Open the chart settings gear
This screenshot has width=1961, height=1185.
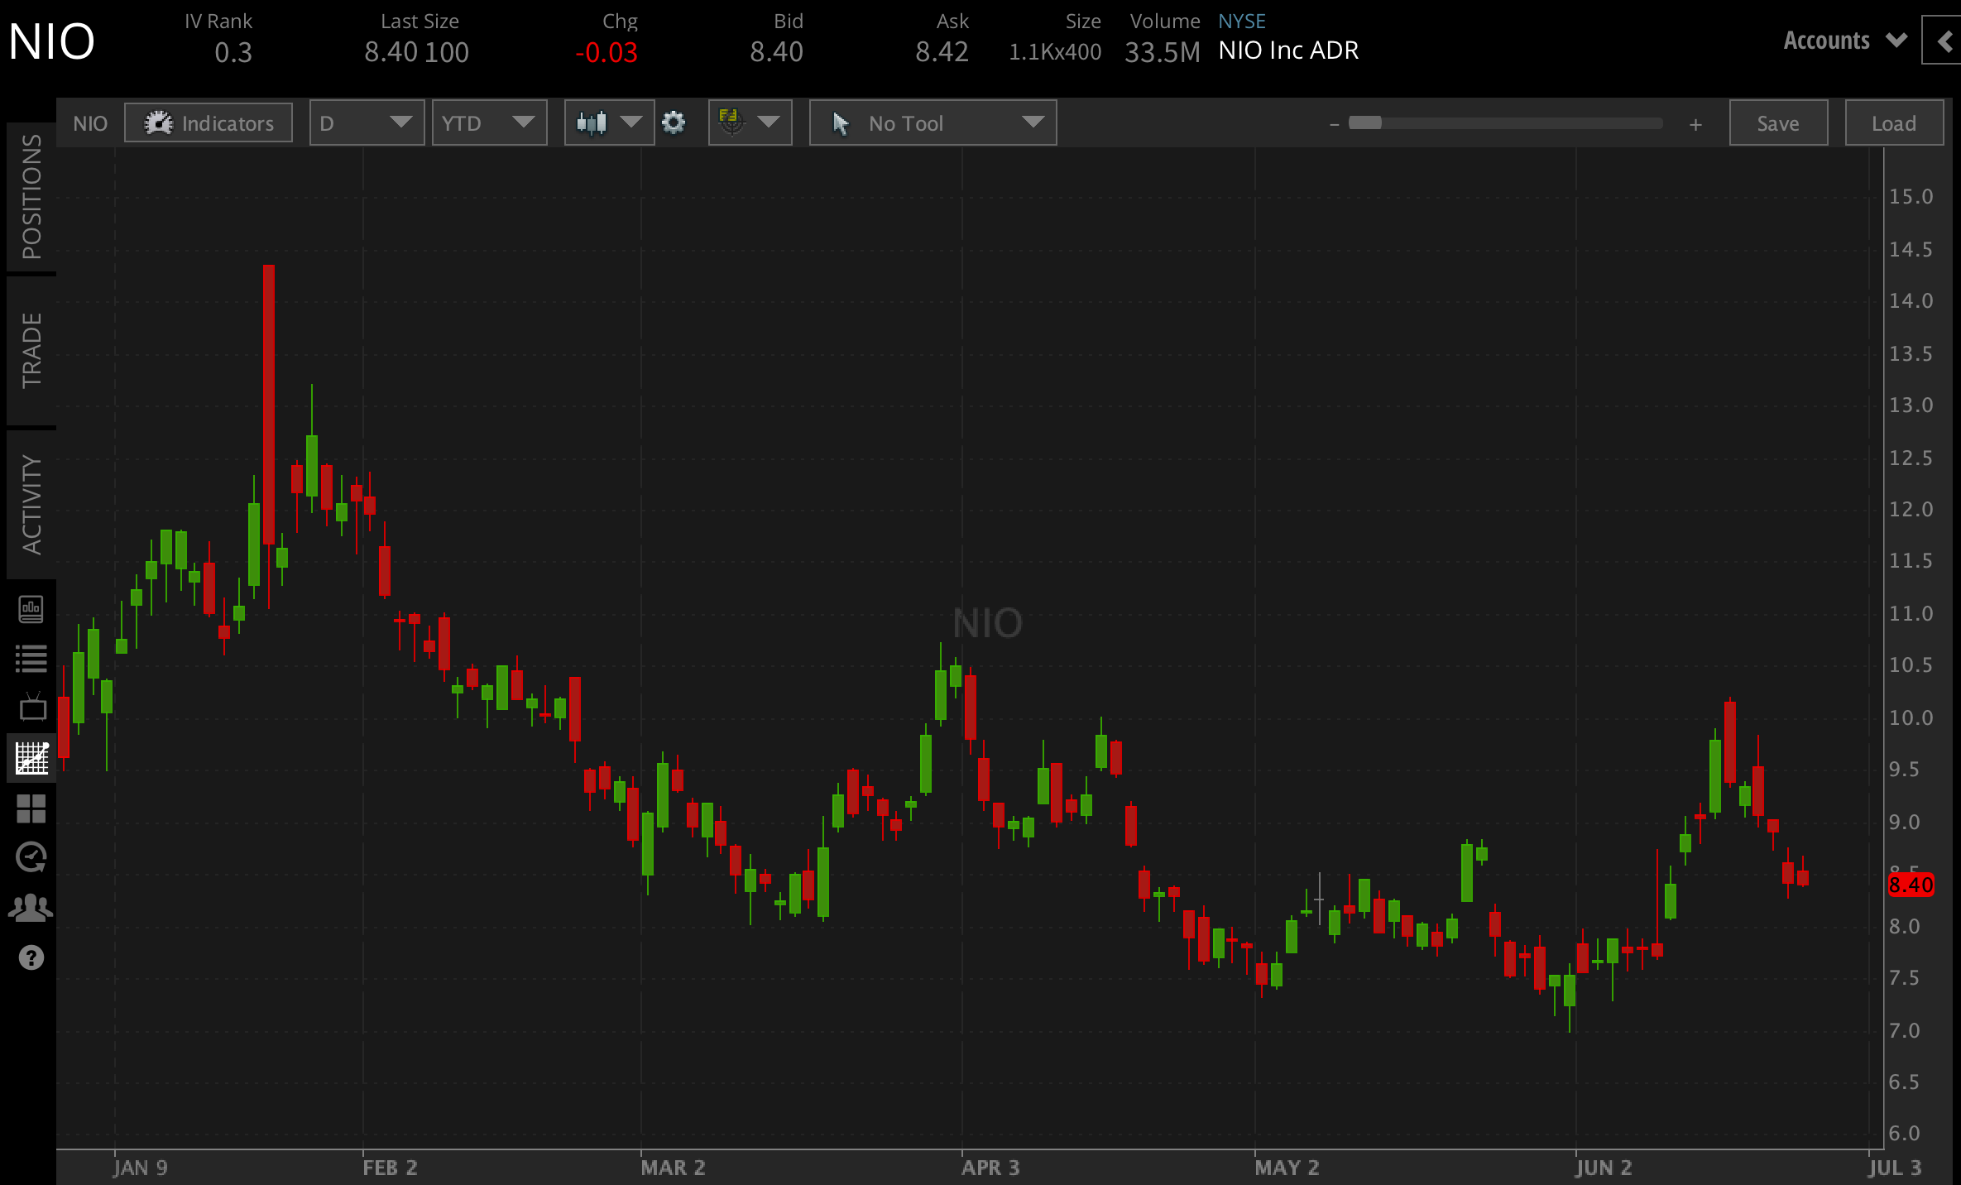674,122
